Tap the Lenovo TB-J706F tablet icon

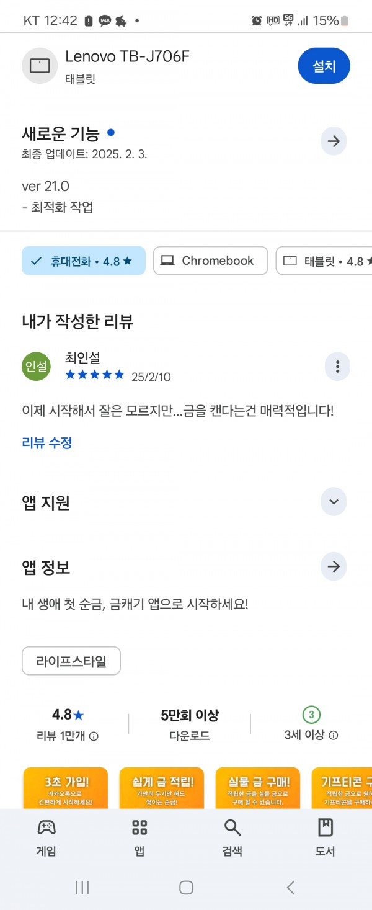point(40,66)
